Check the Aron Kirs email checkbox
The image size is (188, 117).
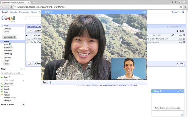[29, 39]
